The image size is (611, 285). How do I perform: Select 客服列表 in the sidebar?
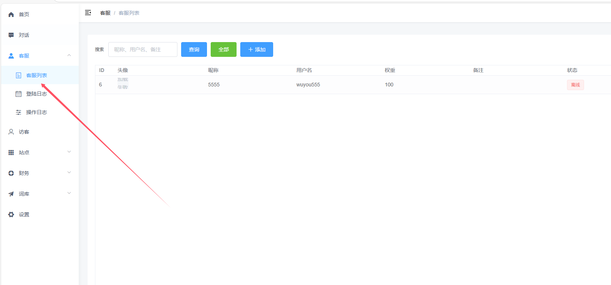[40, 75]
